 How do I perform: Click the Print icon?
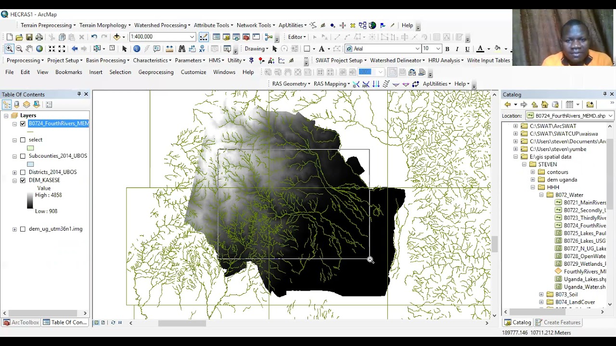tap(39, 37)
